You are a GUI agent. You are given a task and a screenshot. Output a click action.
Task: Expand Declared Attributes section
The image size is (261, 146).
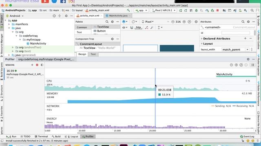tap(201, 39)
